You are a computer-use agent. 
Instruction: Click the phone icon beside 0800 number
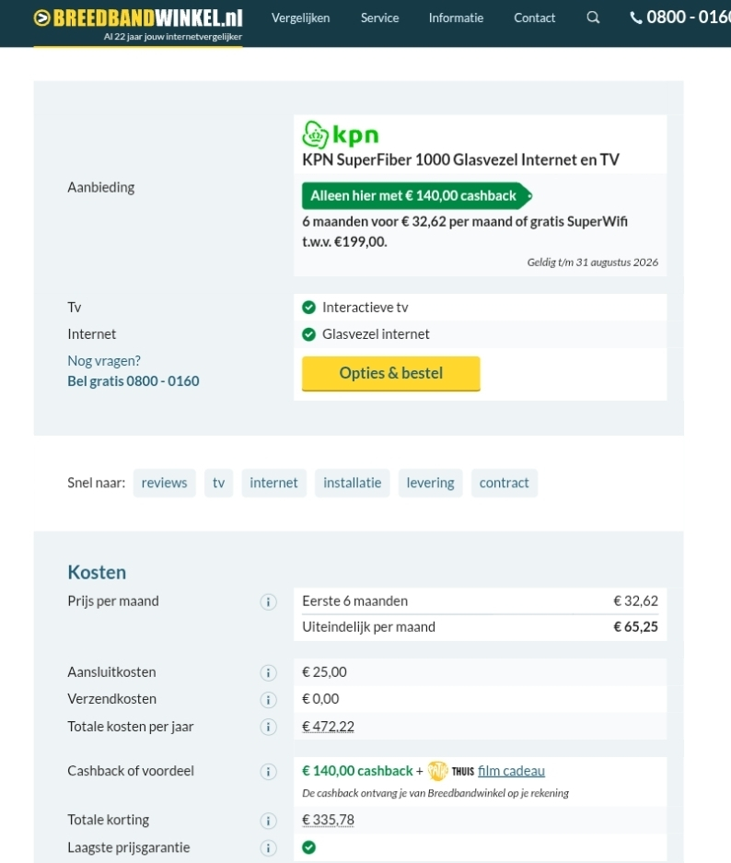point(636,17)
